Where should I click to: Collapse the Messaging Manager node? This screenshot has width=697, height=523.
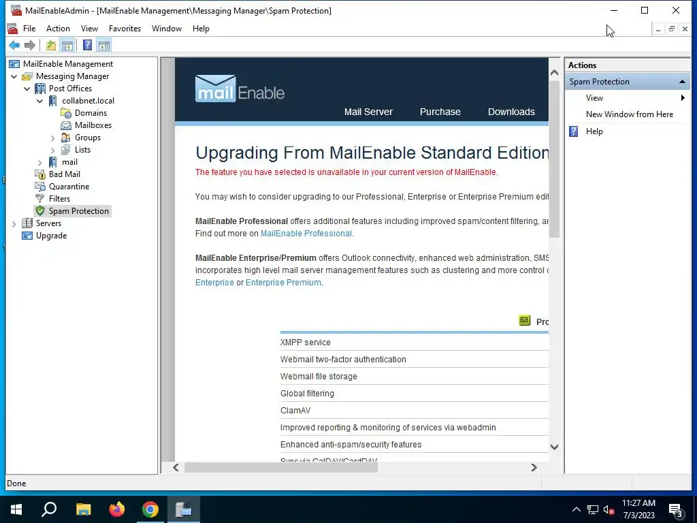tap(14, 76)
